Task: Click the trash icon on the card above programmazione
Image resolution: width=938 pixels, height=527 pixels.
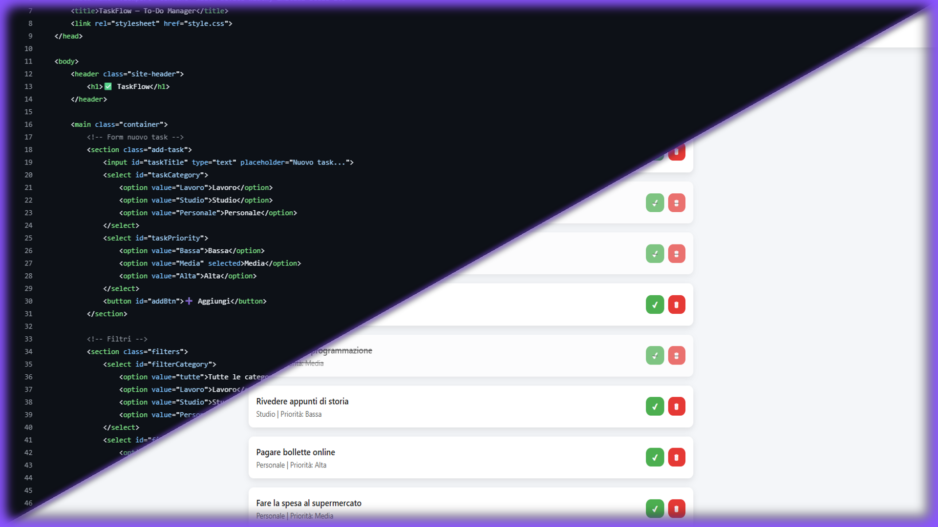Action: tap(677, 304)
